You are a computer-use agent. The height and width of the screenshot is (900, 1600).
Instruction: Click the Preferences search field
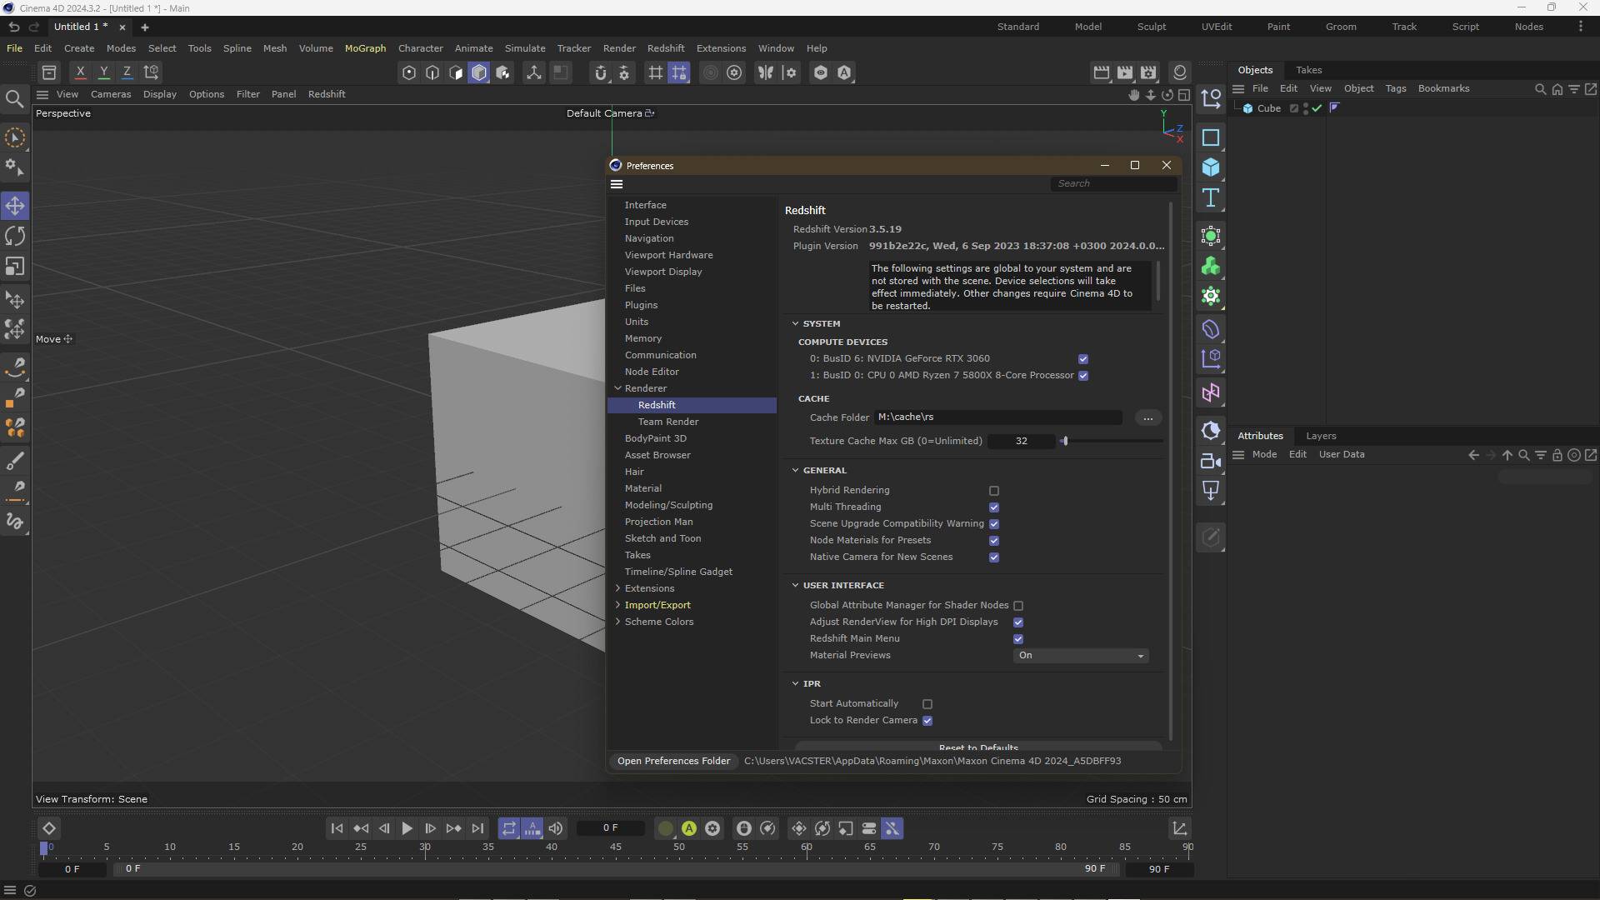click(1113, 183)
